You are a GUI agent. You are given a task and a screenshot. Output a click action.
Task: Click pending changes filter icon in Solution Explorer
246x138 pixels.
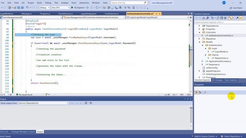pos(212,18)
